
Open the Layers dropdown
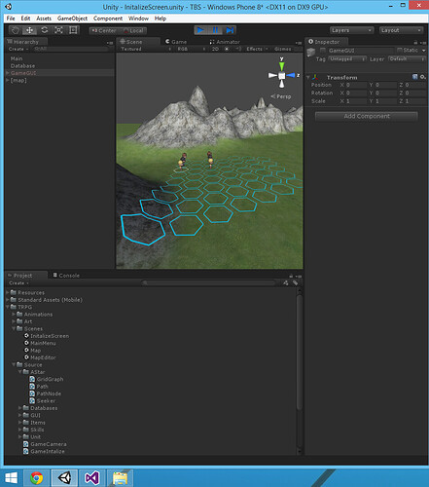point(351,30)
